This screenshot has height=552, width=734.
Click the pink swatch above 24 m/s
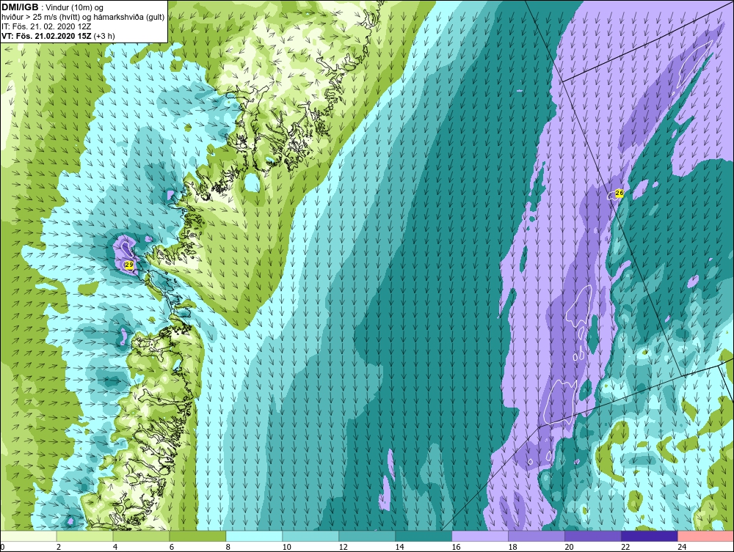click(705, 536)
